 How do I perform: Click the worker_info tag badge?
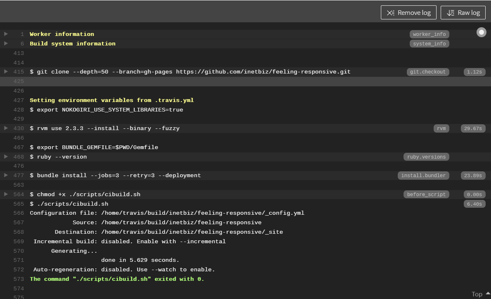point(429,34)
